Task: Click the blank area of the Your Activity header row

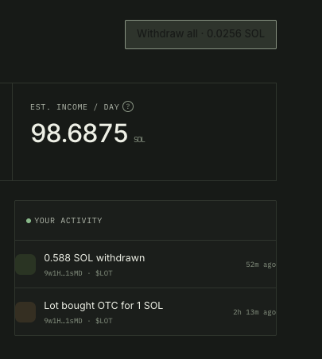Action: (188, 221)
